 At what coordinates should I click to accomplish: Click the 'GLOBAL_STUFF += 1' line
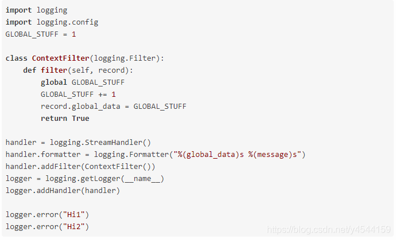(x=78, y=95)
